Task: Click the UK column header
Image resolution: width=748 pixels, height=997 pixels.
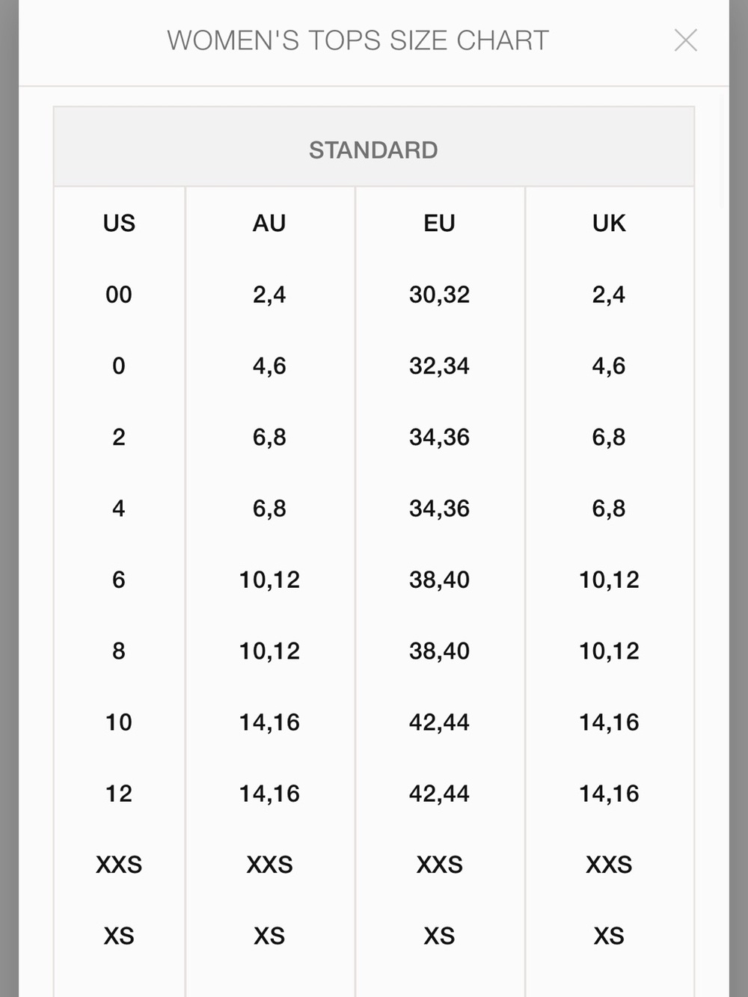Action: pos(609,223)
